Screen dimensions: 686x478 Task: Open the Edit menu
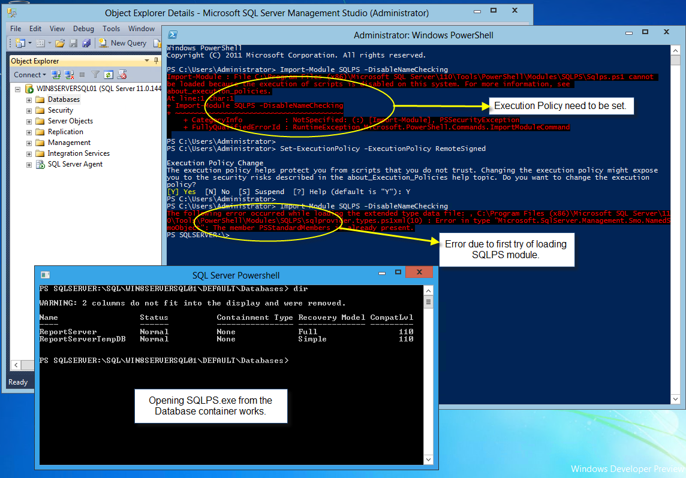click(35, 29)
